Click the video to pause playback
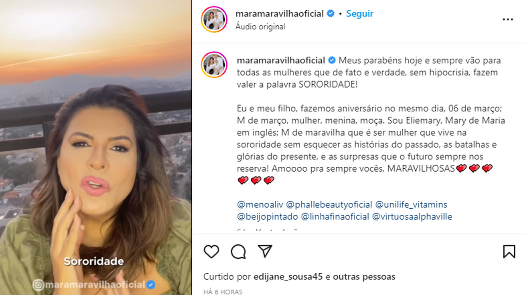The image size is (526, 295). point(96,147)
